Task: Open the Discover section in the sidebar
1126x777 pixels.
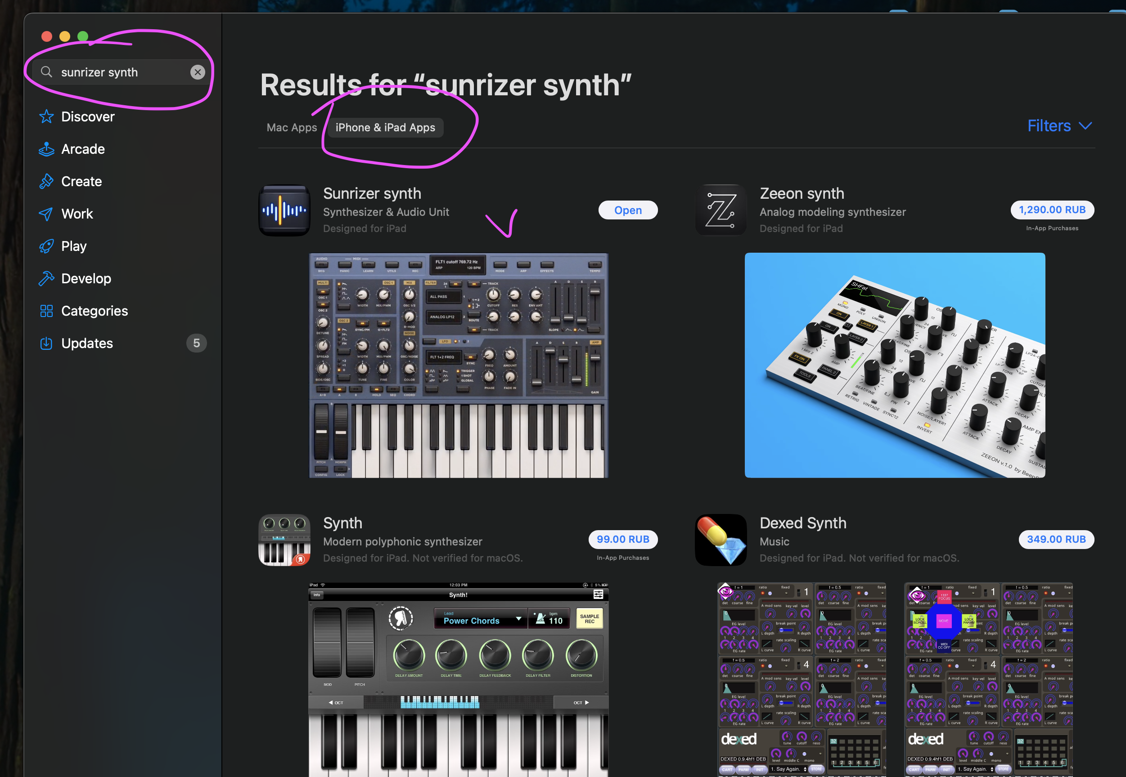Action: (87, 116)
